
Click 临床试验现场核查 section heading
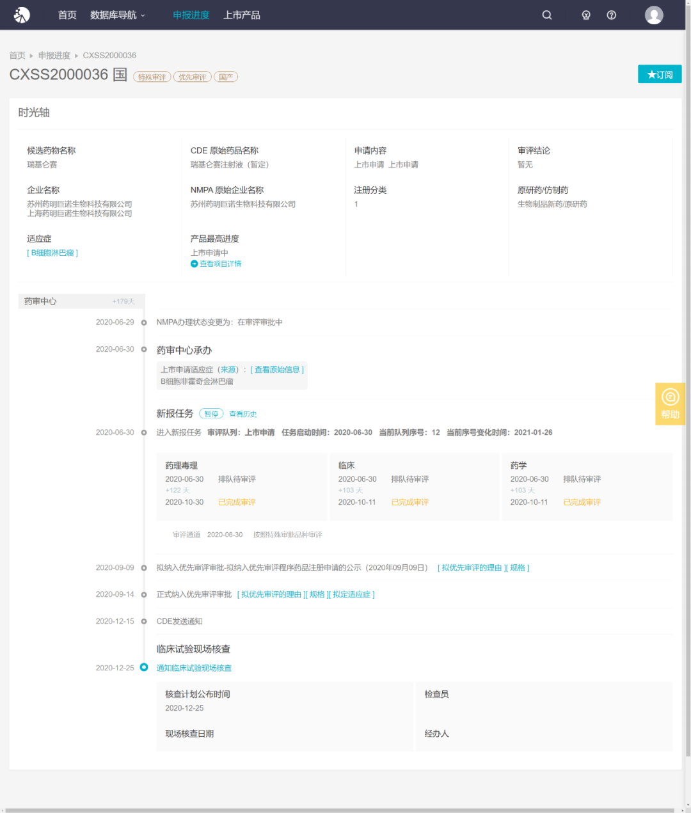pyautogui.click(x=193, y=649)
